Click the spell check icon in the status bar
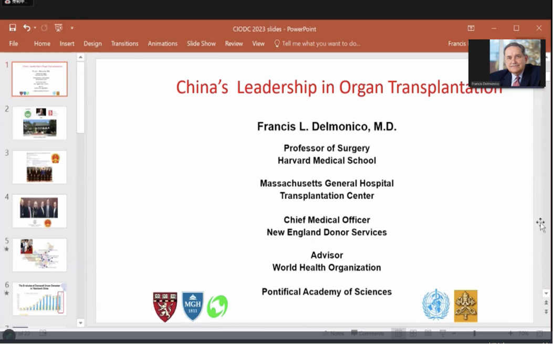 click(43, 333)
